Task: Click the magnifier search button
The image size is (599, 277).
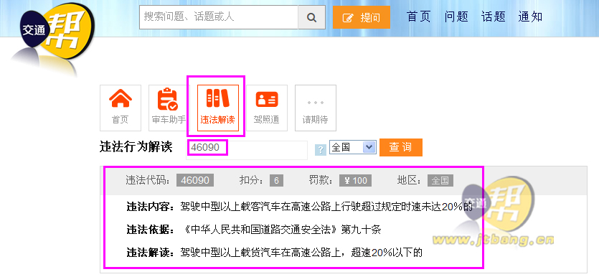Action: click(312, 17)
